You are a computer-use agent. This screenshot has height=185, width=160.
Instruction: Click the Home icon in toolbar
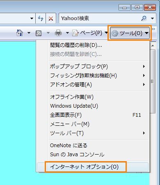(x=20, y=33)
